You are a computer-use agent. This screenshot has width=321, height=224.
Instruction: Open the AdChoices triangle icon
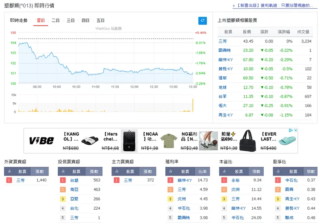[291, 130]
